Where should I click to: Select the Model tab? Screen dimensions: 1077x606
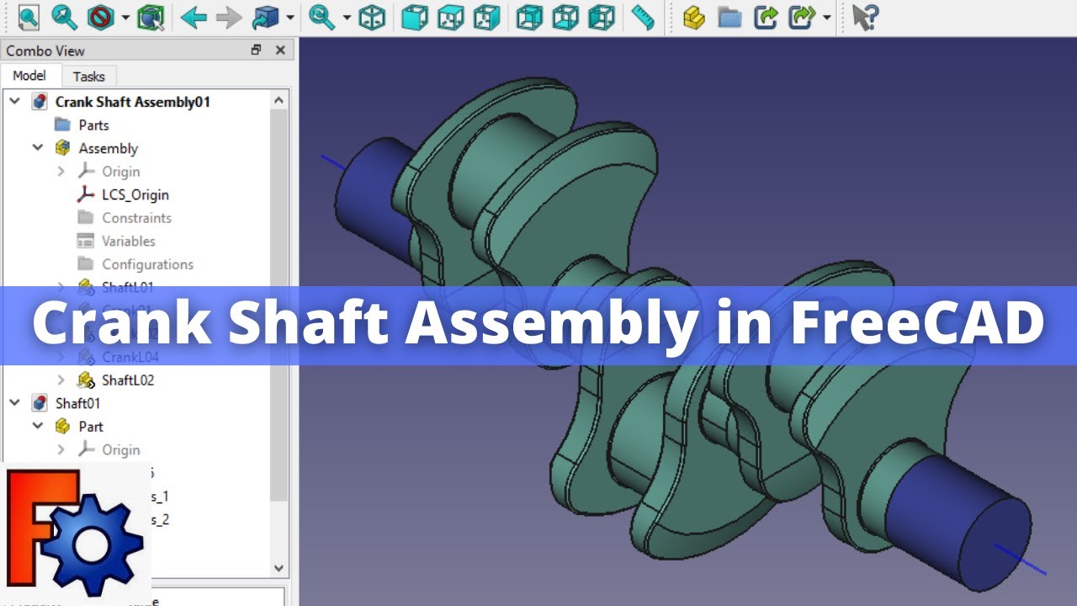pos(29,76)
